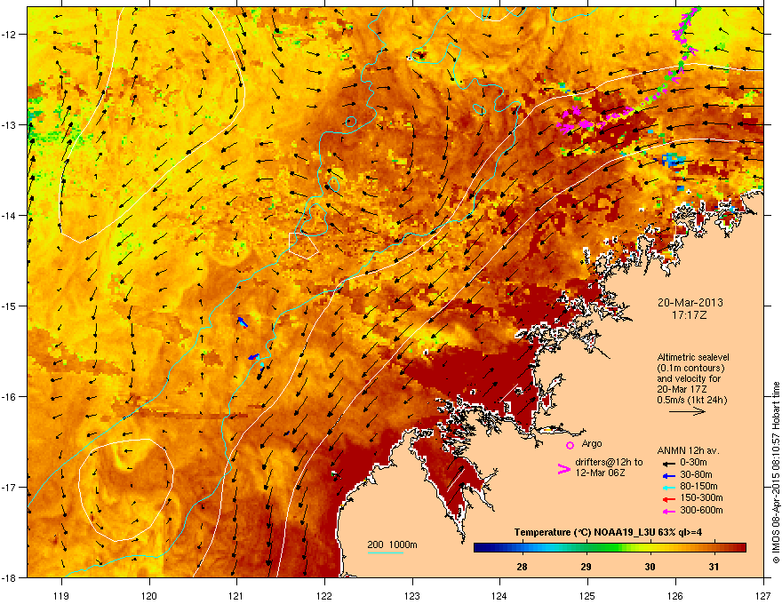Click the '20-Mar 17Z' legend text

tap(679, 389)
